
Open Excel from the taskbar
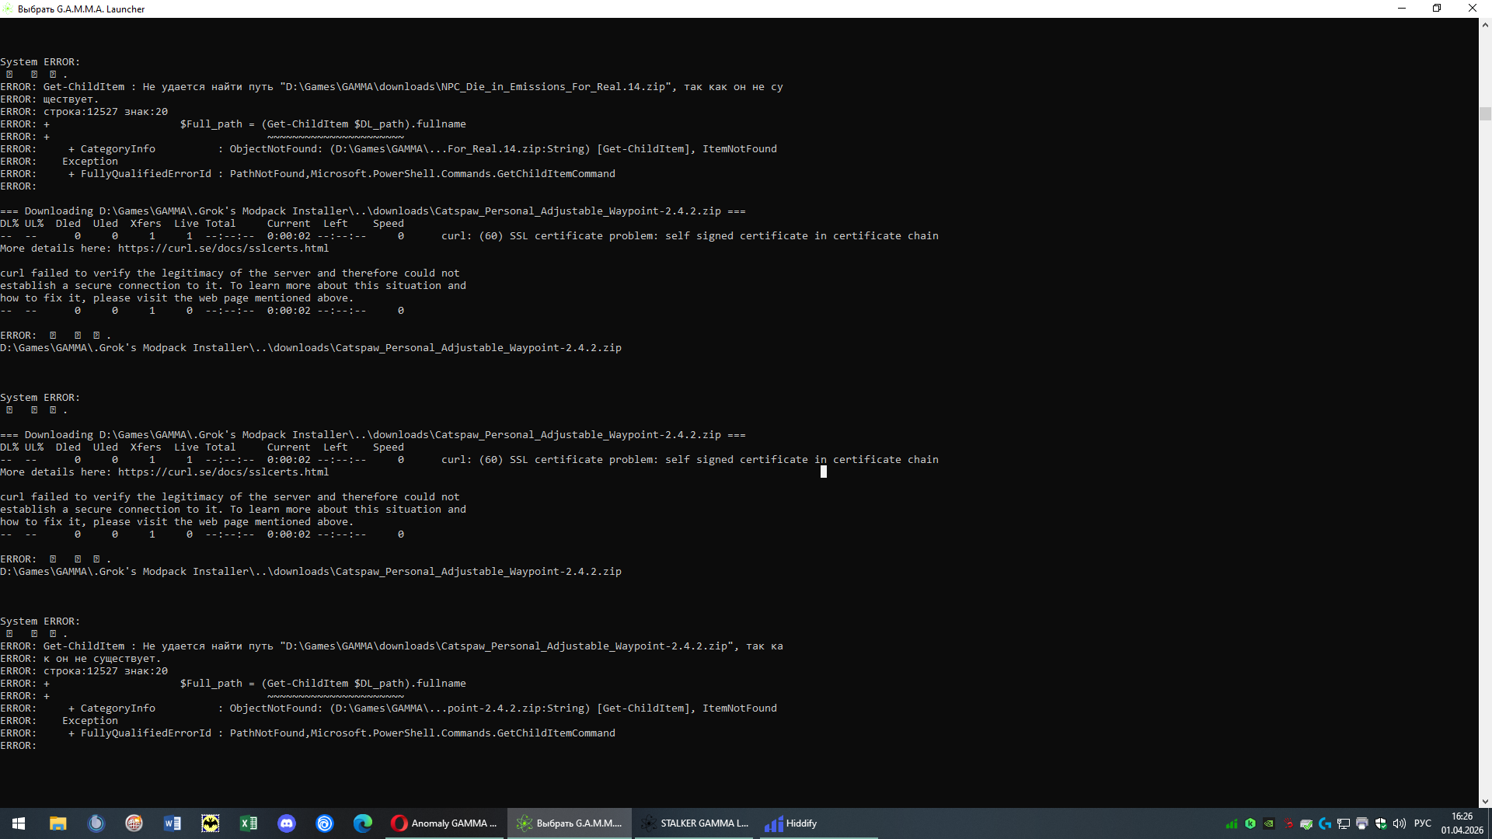click(x=249, y=823)
